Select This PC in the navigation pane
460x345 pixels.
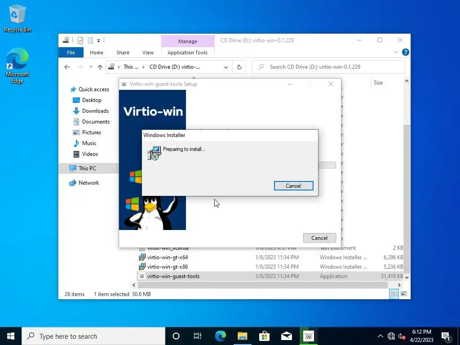pos(88,168)
